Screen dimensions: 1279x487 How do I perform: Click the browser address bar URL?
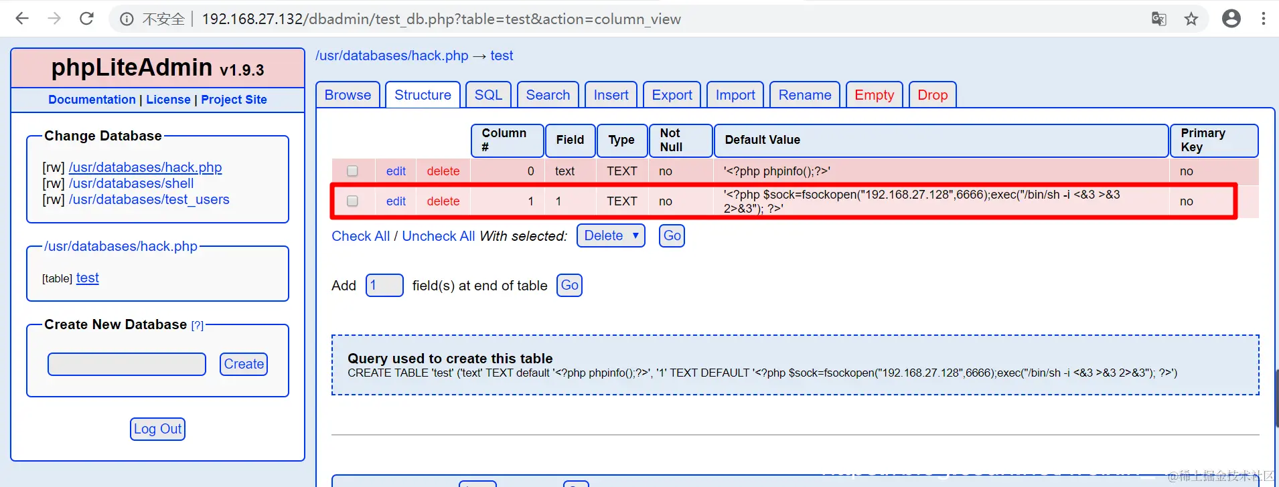click(441, 19)
